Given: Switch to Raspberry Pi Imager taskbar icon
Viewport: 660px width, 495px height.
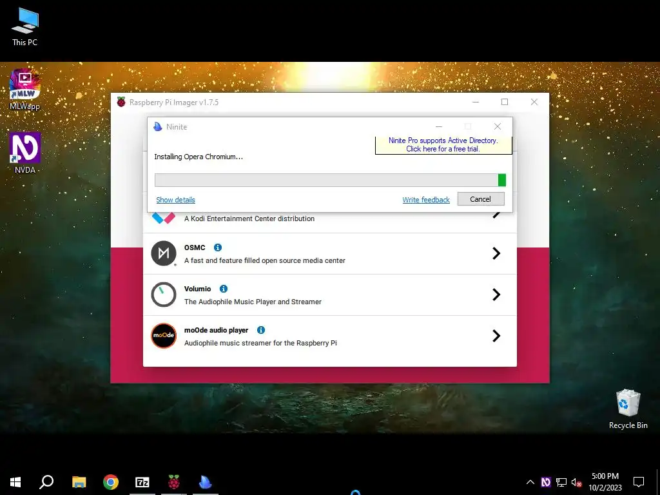Looking at the screenshot, I should click(x=174, y=482).
